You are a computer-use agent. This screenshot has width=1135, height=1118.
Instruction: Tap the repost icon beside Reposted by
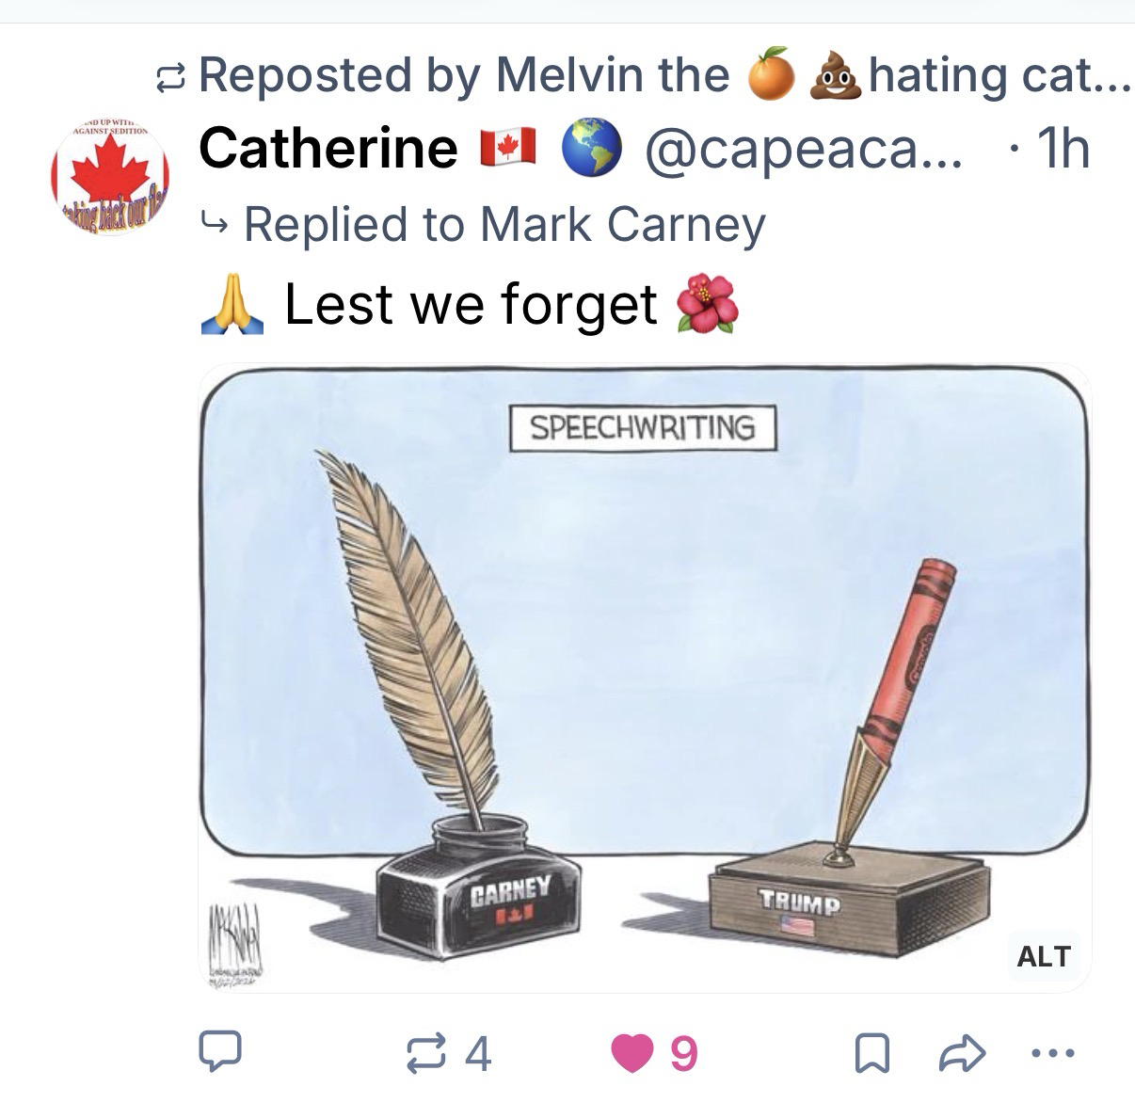(x=171, y=77)
